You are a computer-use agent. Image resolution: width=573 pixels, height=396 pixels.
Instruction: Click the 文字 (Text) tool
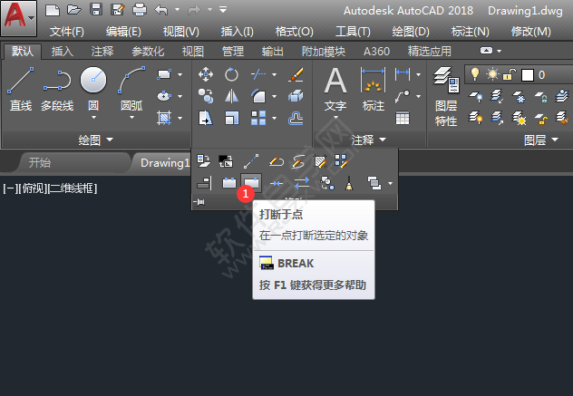pos(336,89)
